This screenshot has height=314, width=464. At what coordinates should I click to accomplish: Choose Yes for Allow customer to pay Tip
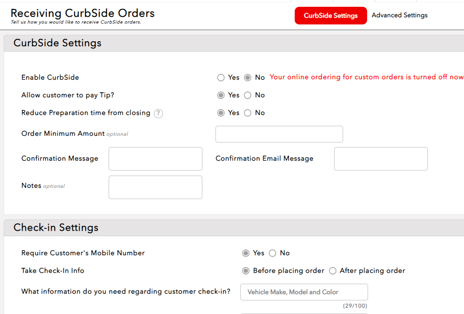tap(221, 95)
